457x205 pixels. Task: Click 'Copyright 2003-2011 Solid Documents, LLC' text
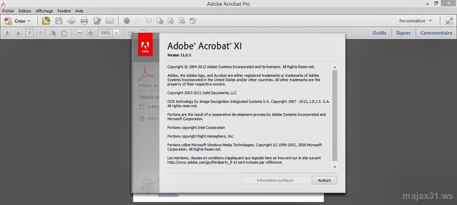pos(202,93)
